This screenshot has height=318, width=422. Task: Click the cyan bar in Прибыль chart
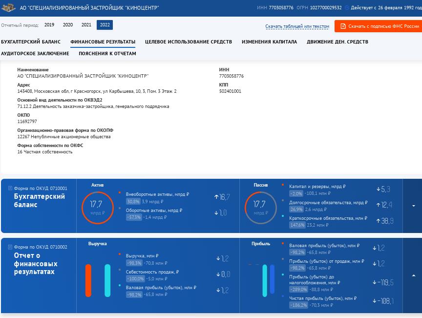(265, 280)
